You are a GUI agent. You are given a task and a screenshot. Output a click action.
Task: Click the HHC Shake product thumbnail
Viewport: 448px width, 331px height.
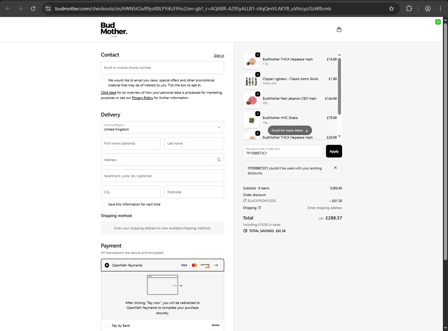251,120
